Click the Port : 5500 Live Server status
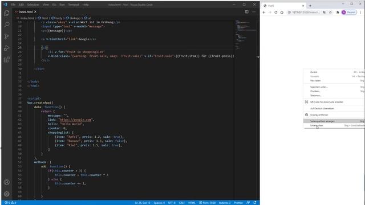The image size is (365, 205). [207, 203]
